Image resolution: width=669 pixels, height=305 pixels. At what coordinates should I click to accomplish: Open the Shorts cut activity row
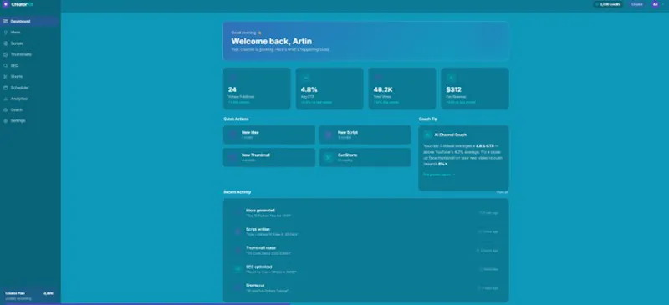[x=365, y=288]
